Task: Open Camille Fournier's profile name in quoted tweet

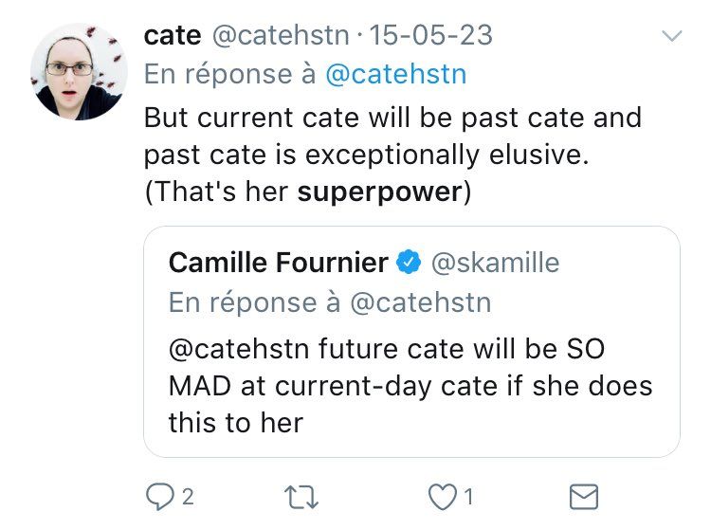Action: (278, 263)
